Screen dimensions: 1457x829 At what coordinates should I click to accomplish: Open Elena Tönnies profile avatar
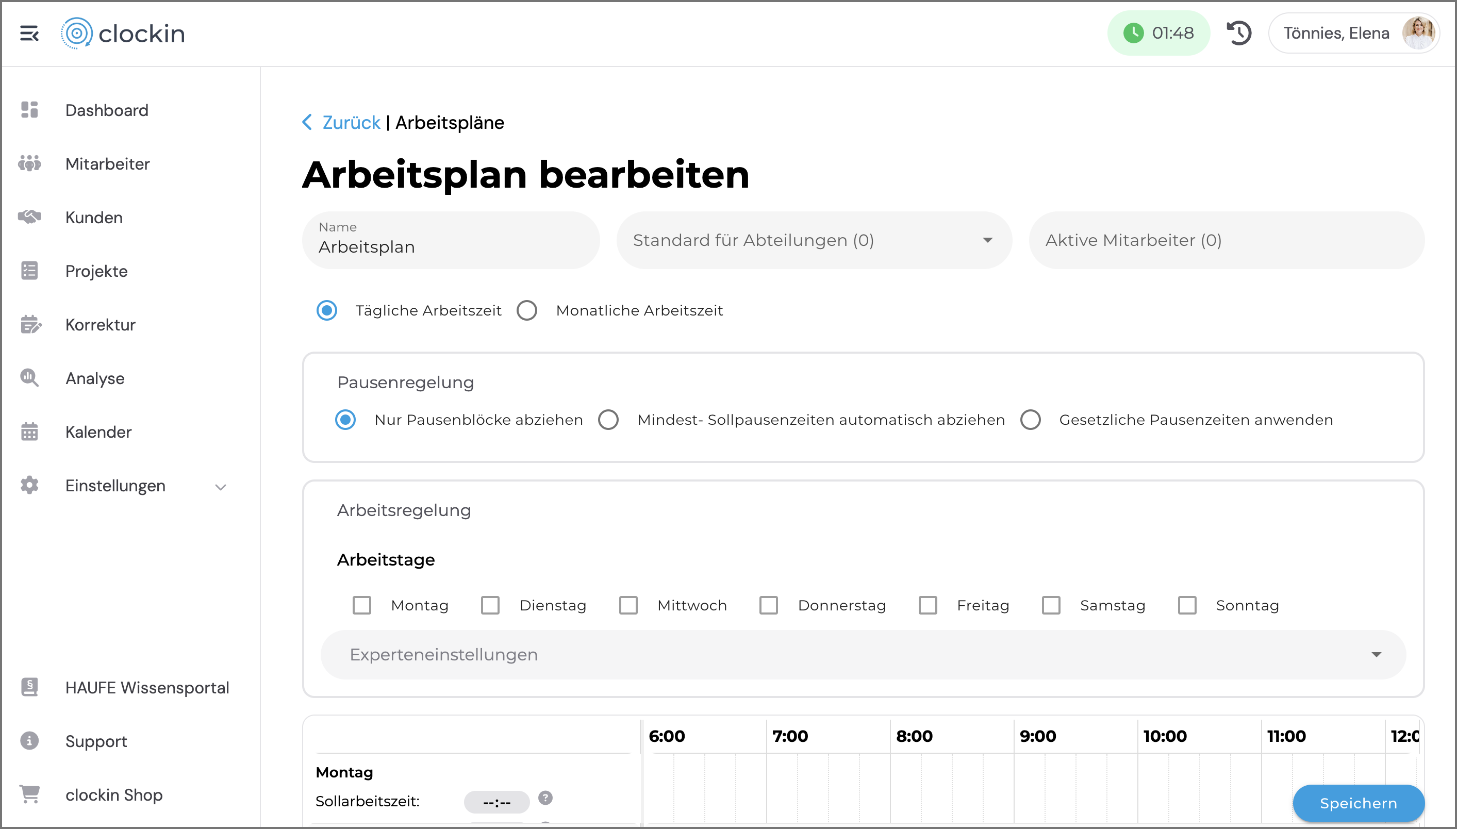pos(1418,33)
